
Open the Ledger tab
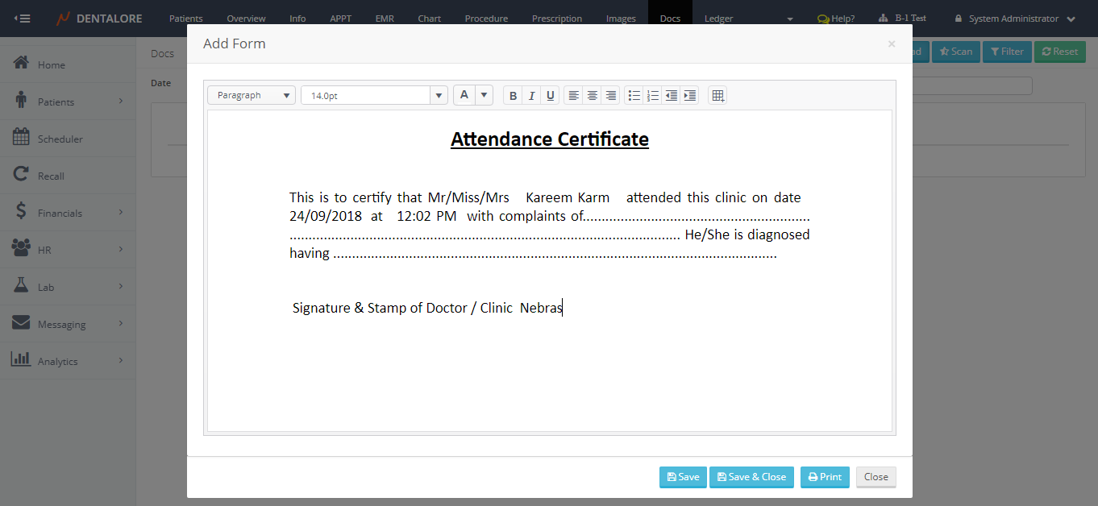(x=718, y=19)
